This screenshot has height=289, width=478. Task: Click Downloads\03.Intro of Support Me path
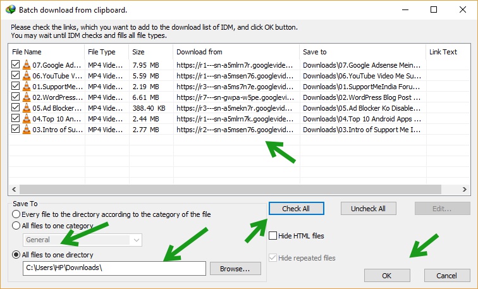point(362,130)
